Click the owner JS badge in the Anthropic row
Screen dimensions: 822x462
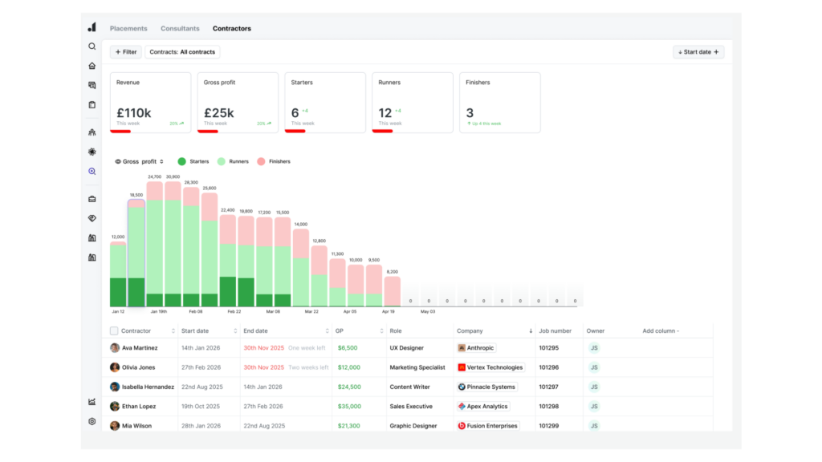coord(594,348)
